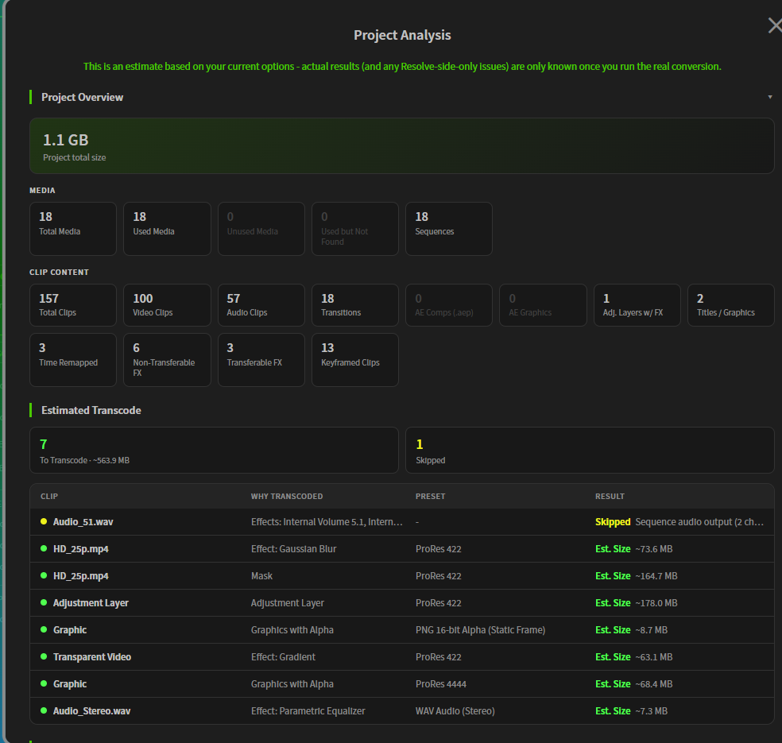Click the WHY TRANSCODED column header
This screenshot has width=782, height=743.
tap(287, 496)
